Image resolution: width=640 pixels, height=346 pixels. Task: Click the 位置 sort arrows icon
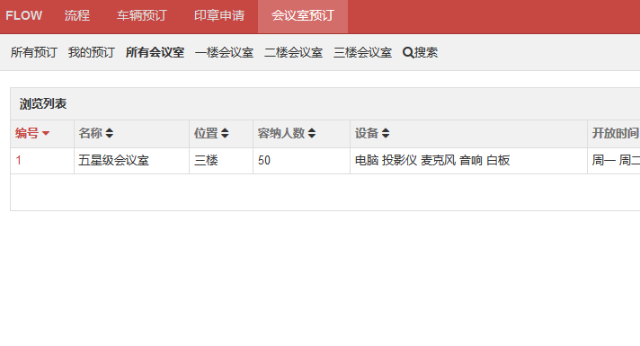coord(225,133)
